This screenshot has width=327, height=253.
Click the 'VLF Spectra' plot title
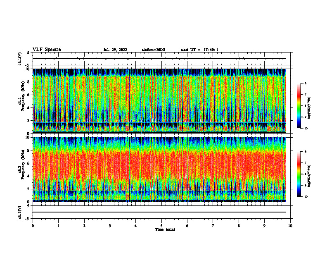tap(47, 50)
